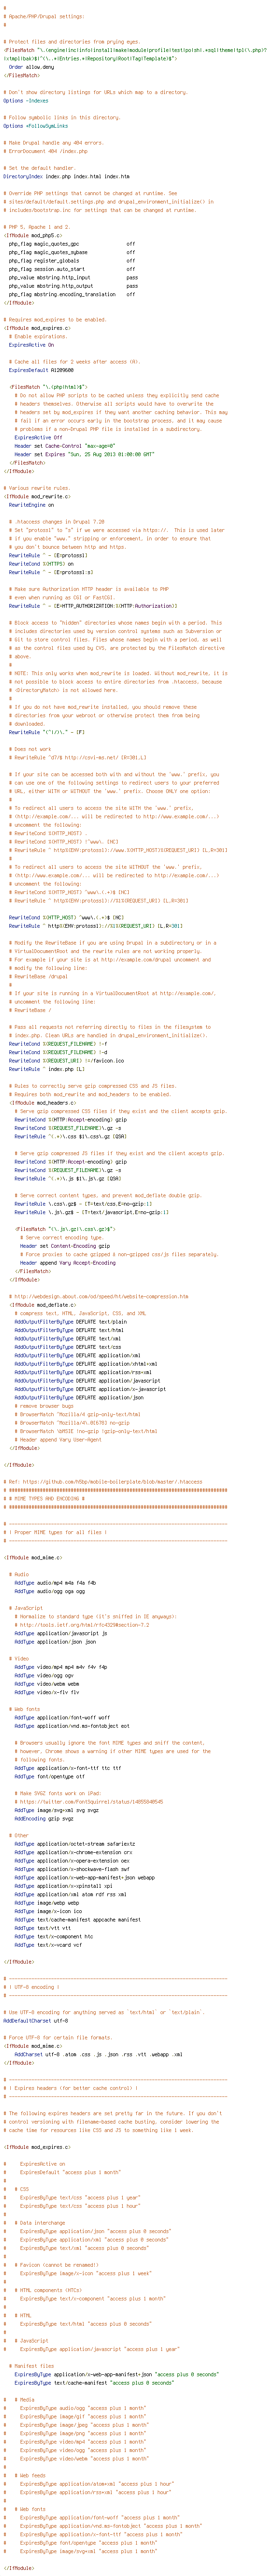This screenshot has height=2576, width=280.
Task: Click the 'Options +FollowSymLinks' line
Action: pyautogui.click(x=36, y=126)
